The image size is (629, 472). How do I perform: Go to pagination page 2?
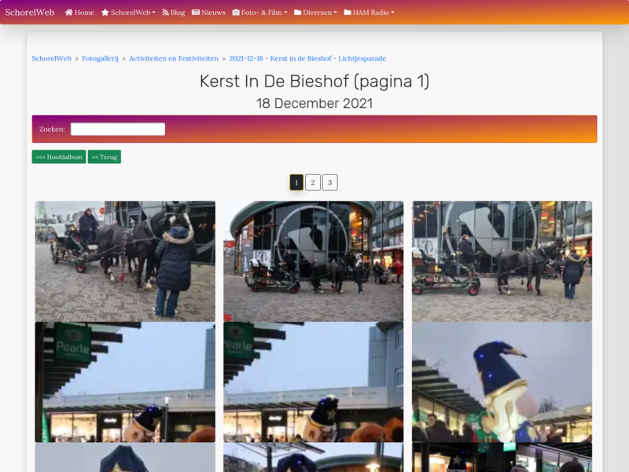313,183
